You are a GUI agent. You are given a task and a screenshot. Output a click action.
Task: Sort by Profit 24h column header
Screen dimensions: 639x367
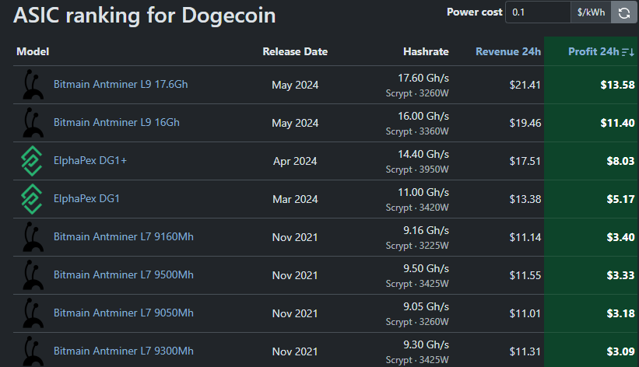click(593, 52)
